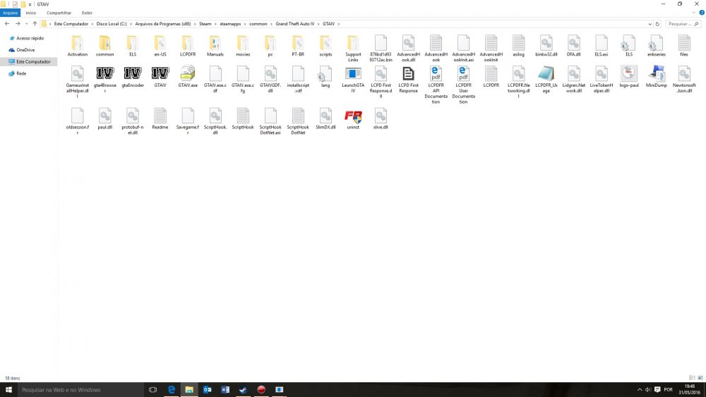706x397 pixels.
Task: Open Explorer help question mark
Action: [x=702, y=13]
